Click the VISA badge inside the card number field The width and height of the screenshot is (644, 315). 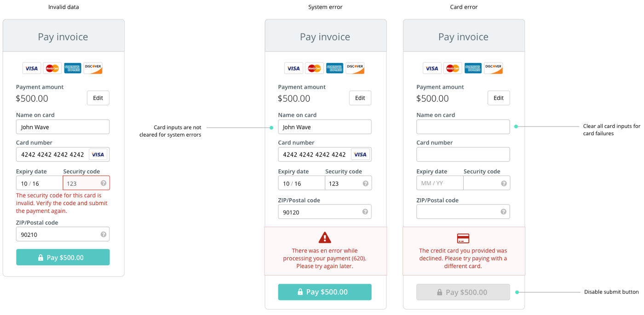tap(98, 155)
